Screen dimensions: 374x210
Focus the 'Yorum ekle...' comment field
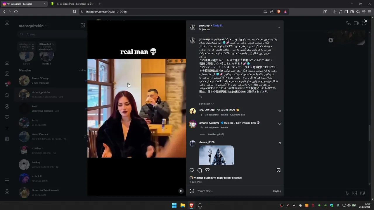234,191
